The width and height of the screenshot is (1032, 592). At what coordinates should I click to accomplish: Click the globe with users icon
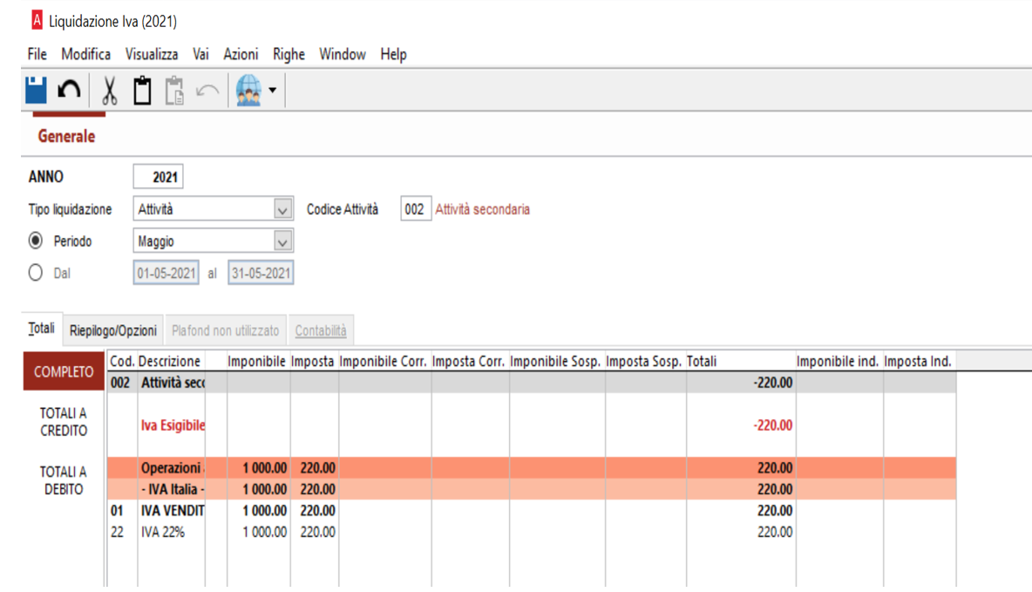[248, 90]
